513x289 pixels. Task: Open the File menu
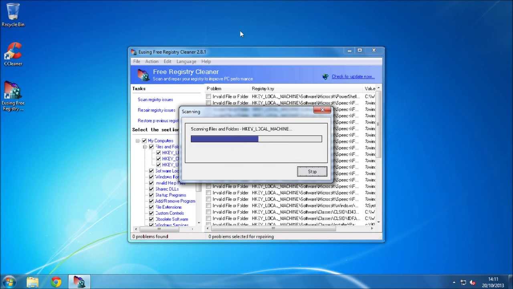click(x=137, y=61)
